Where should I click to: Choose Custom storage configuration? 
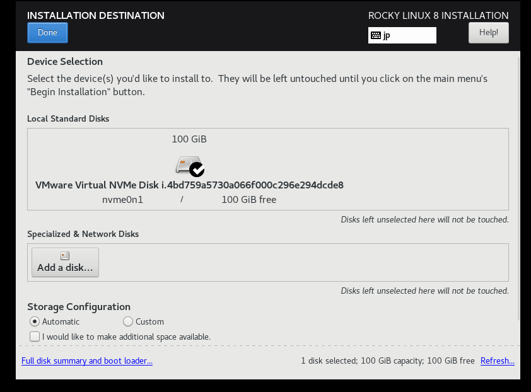127,321
